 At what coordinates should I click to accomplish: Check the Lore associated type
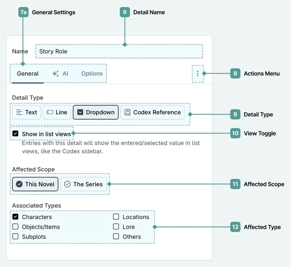click(116, 227)
